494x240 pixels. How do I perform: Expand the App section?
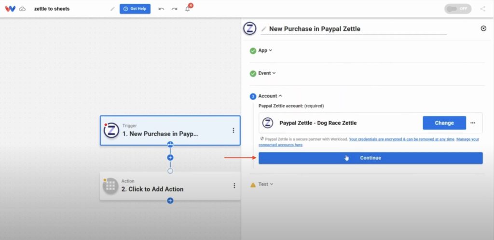point(265,51)
